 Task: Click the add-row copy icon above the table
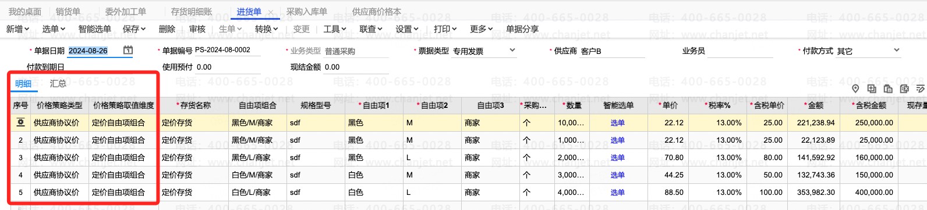pyautogui.click(x=872, y=89)
